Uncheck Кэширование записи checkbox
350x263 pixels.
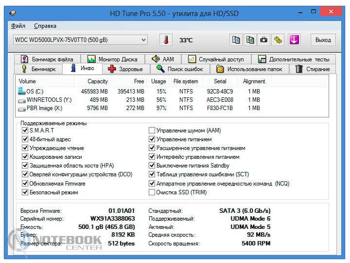click(25, 157)
